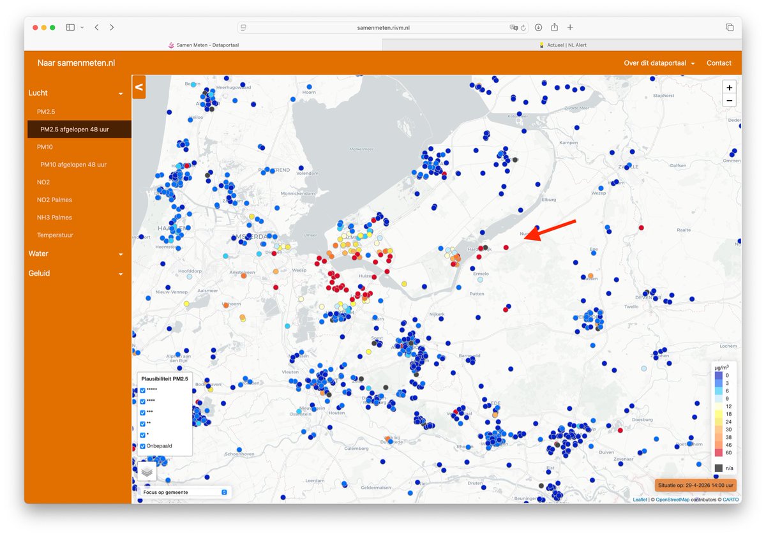This screenshot has width=766, height=536.
Task: Click the µg/m³ legend unit label
Action: tap(722, 367)
